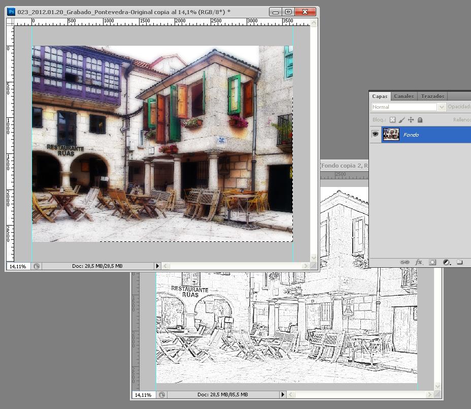Expand the Doc info arrow in the color image window
471x409 pixels.
[x=157, y=266]
